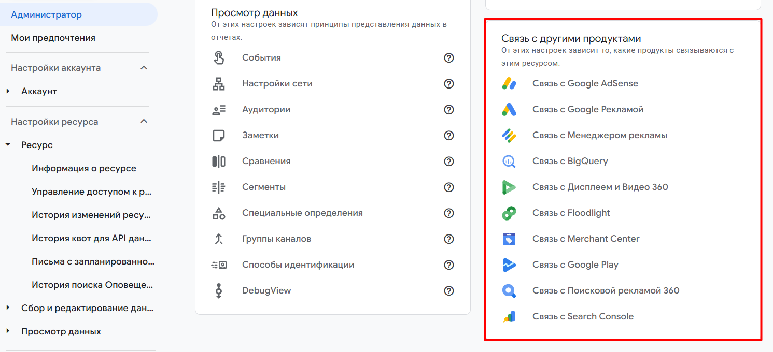Open Связь с Merchant Center

(586, 239)
